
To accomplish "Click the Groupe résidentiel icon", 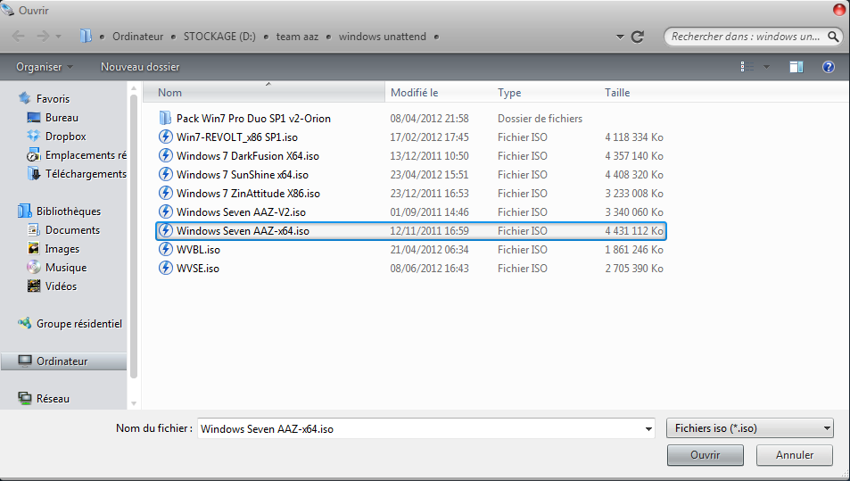I will [25, 323].
